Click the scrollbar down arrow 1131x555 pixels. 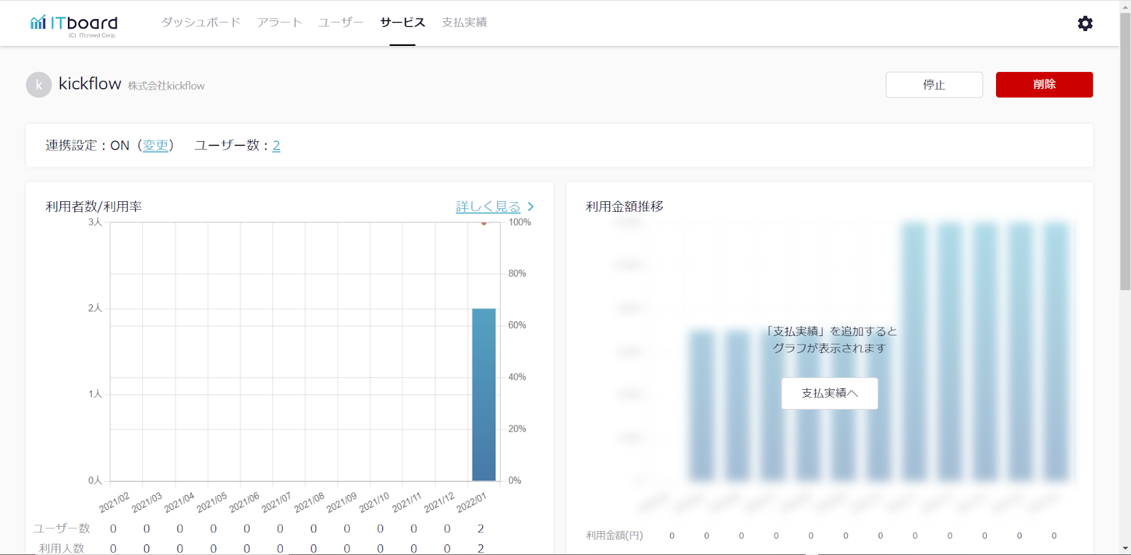coord(1125,549)
